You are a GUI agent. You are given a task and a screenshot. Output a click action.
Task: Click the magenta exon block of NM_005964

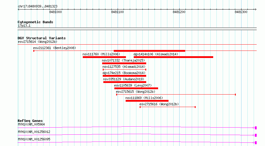(256, 128)
